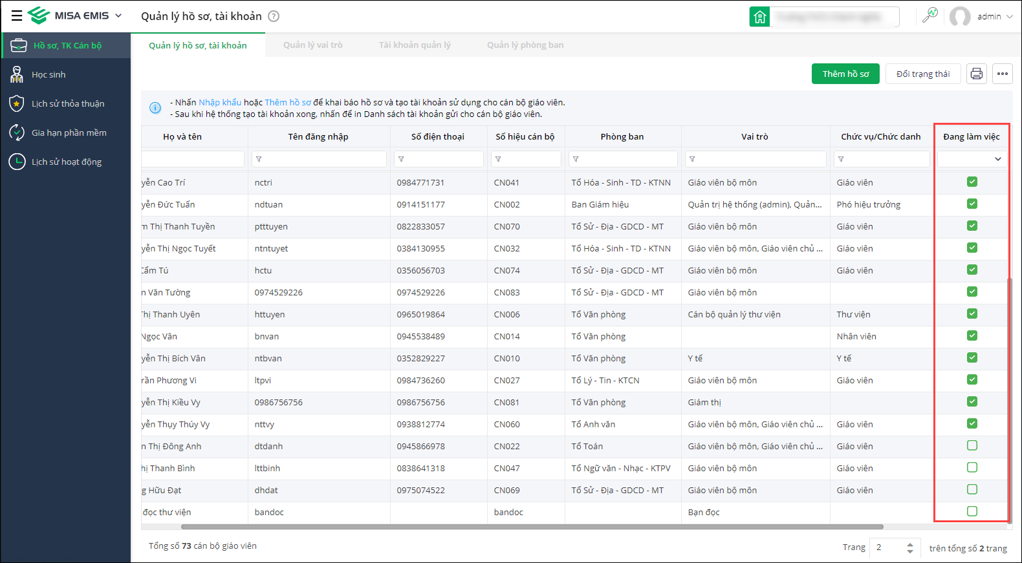The height and width of the screenshot is (563, 1022).
Task: Uncheck Đang làm việc for nctri row
Action: coord(972,182)
